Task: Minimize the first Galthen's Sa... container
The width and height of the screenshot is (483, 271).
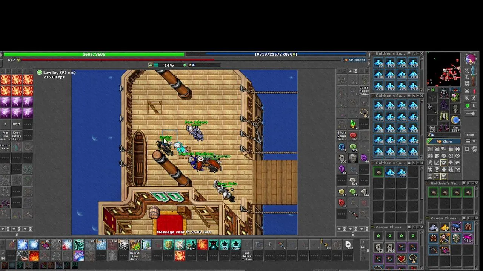Action: coord(418,53)
